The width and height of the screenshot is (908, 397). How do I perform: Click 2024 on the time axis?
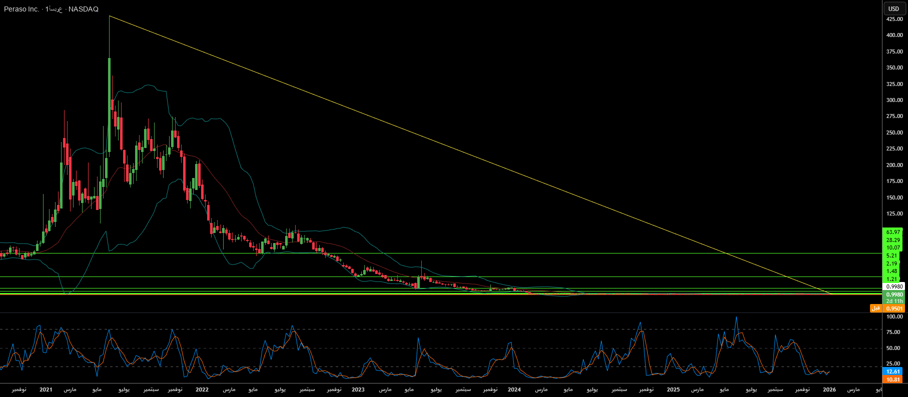(x=514, y=389)
